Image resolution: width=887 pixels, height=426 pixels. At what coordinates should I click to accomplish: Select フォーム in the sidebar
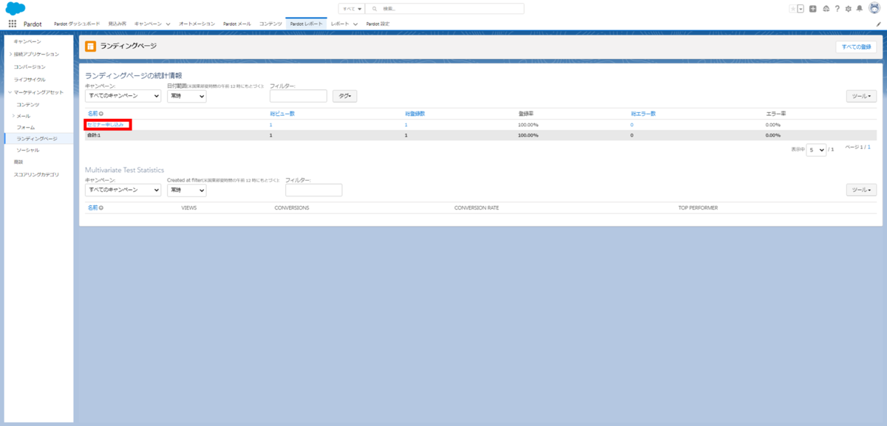pyautogui.click(x=26, y=128)
